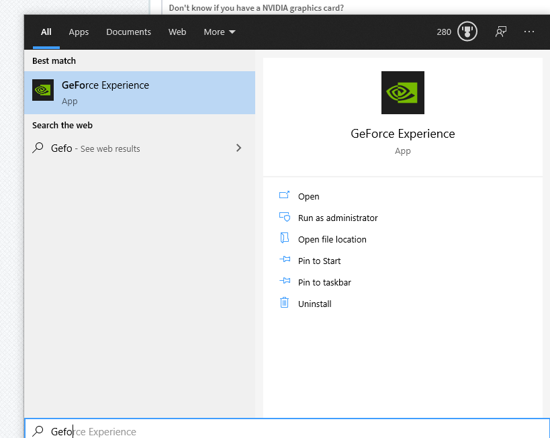
Task: Expand web results chevron arrow for Gefo
Action: (239, 148)
